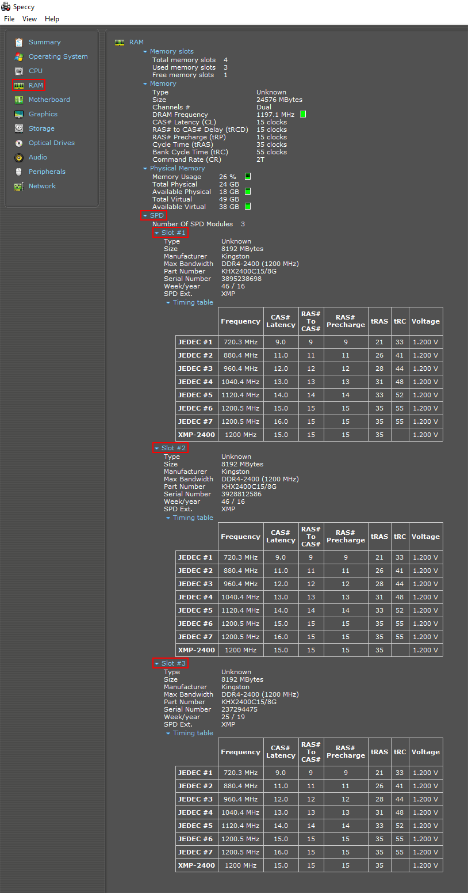
Task: Open the Motherboard section
Action: pos(49,100)
